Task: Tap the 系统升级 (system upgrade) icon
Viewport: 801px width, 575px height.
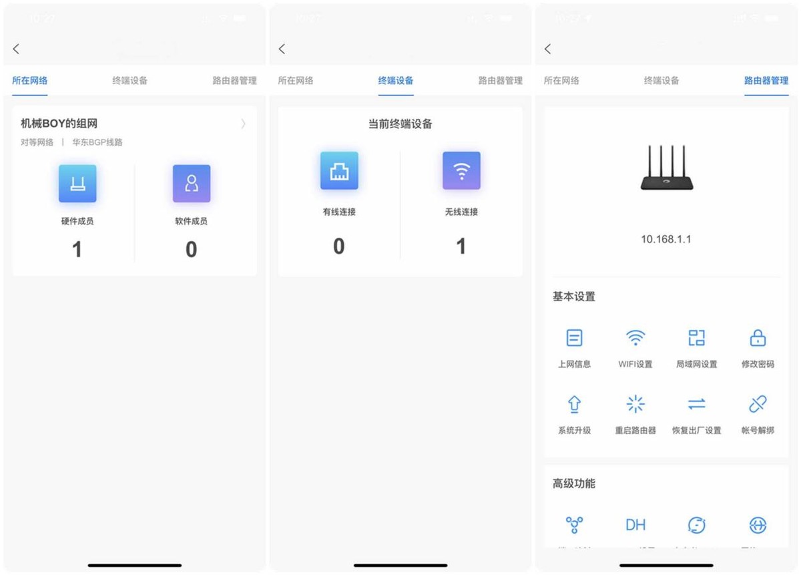Action: pyautogui.click(x=574, y=403)
